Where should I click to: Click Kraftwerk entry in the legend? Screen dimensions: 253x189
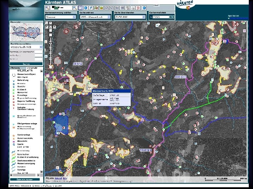click(22, 90)
